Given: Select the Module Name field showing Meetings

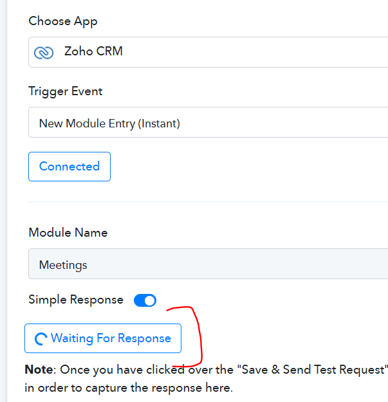Looking at the screenshot, I should [208, 264].
